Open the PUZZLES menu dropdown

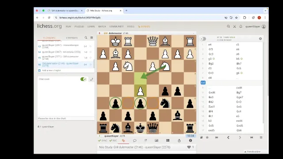pos(79,26)
